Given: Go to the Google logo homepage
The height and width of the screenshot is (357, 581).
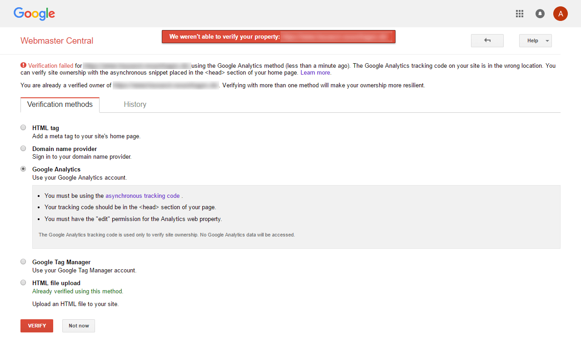Looking at the screenshot, I should (34, 14).
